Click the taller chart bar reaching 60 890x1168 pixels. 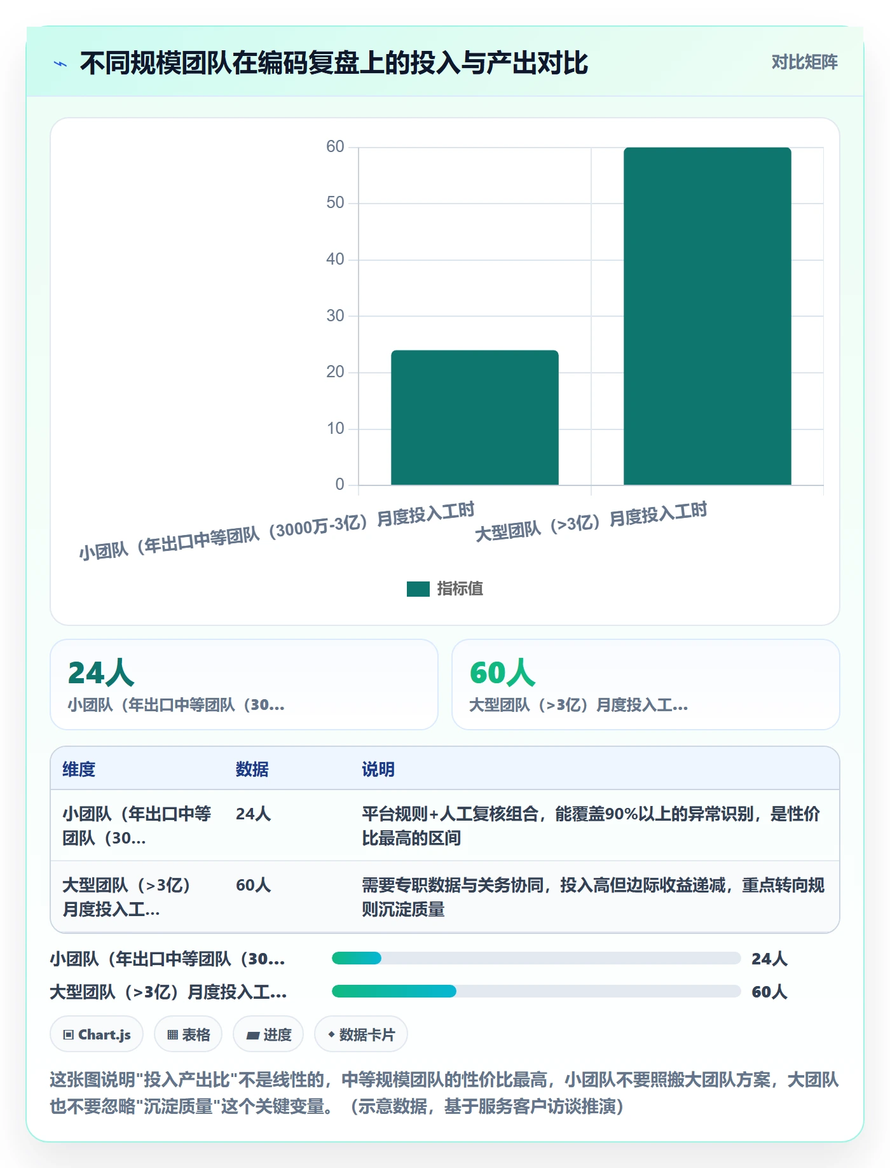[x=708, y=316]
